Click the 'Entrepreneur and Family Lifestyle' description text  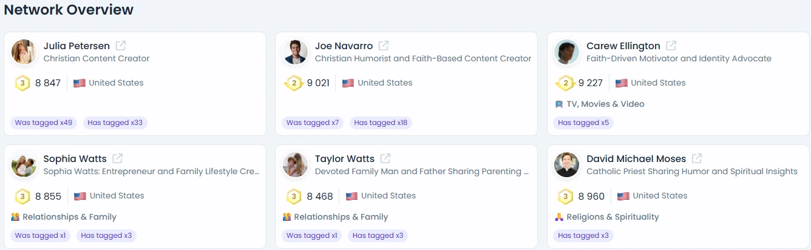pyautogui.click(x=152, y=172)
